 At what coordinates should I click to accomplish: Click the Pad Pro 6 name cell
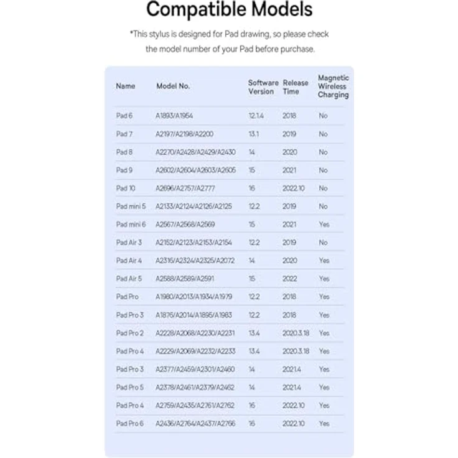point(129,423)
